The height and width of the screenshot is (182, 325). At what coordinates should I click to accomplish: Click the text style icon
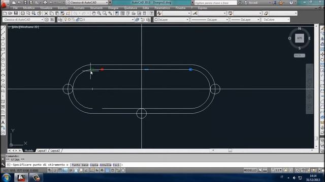159,14
